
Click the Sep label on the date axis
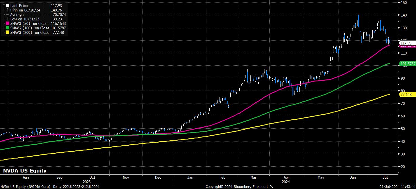pos(60,177)
